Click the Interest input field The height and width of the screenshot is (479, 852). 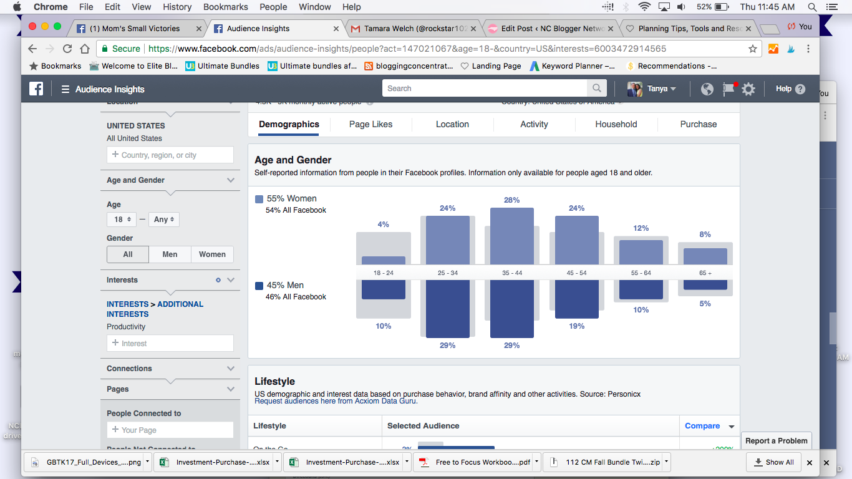click(x=170, y=344)
